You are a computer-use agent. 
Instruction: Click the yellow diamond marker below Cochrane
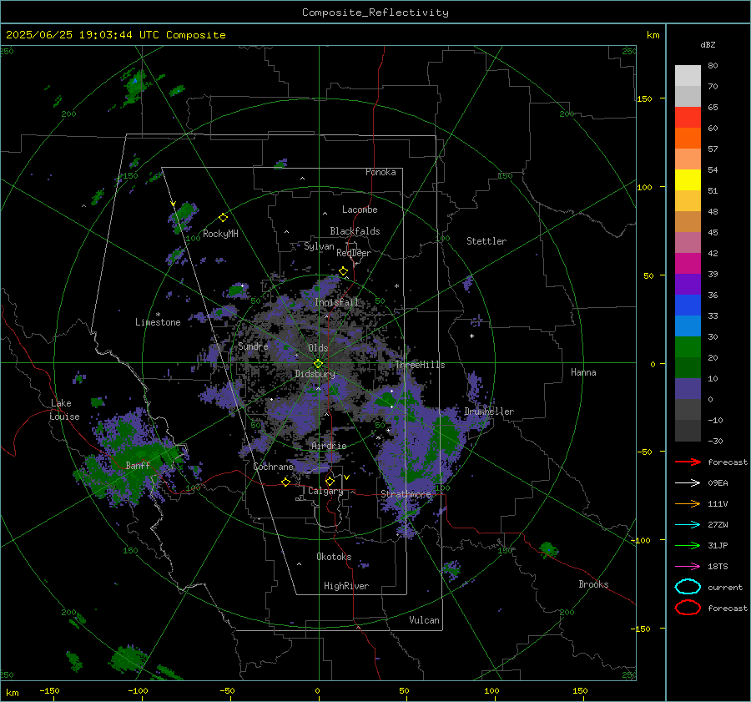pos(286,482)
